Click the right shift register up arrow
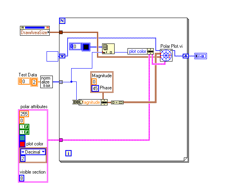This screenshot has height=192, width=239. click(x=186, y=56)
